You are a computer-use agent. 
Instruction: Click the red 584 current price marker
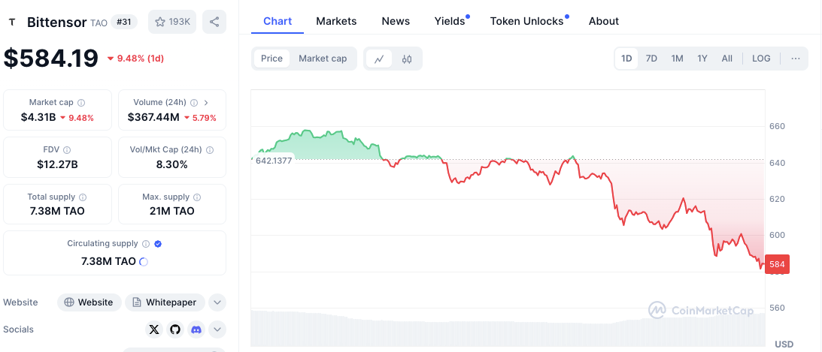point(777,264)
